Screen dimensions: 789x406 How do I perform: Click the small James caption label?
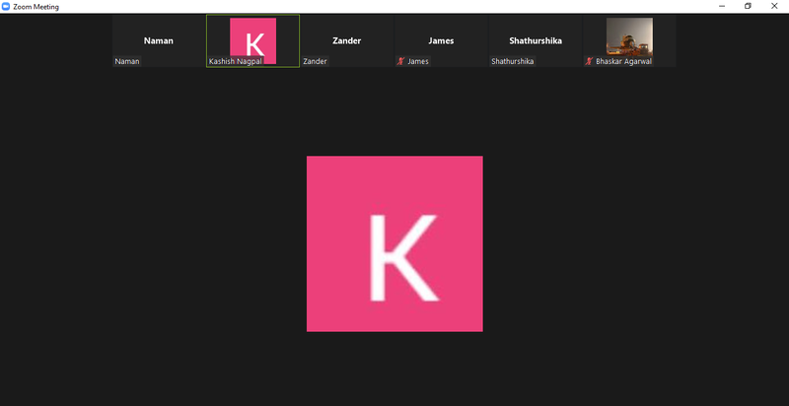[418, 61]
